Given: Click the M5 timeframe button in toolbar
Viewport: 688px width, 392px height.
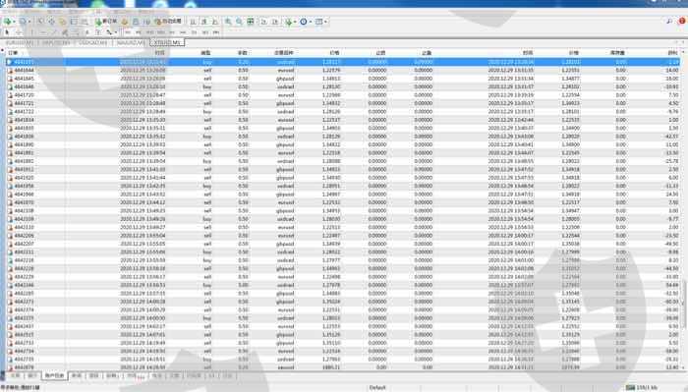Looking at the screenshot, I should click(x=139, y=32).
